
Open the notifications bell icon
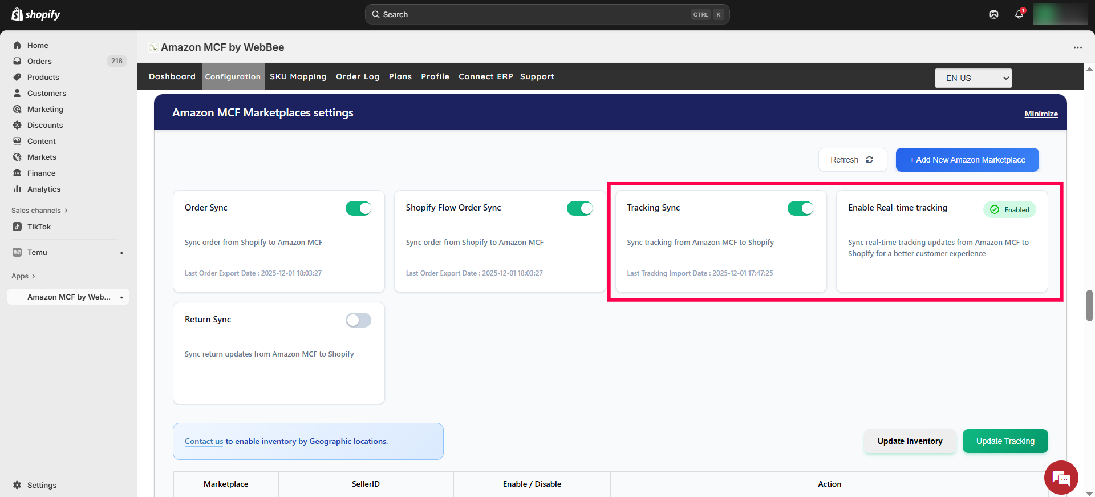(x=1019, y=14)
